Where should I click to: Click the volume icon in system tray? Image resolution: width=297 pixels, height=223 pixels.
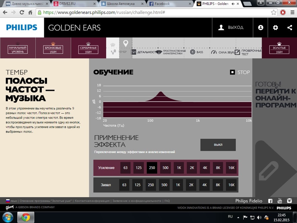tap(259, 217)
